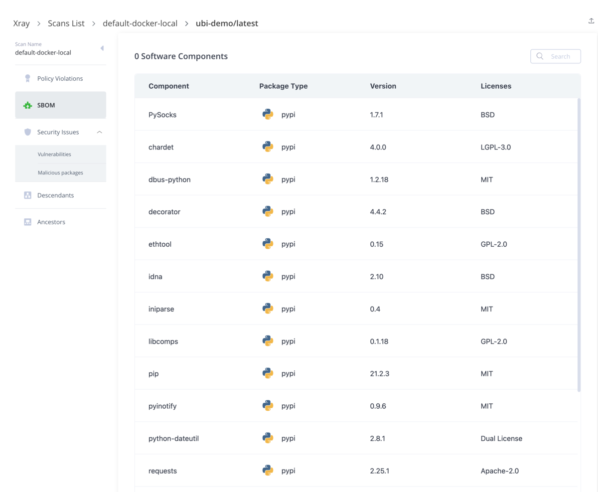
Task: Click the libcomps component name
Action: (x=163, y=341)
